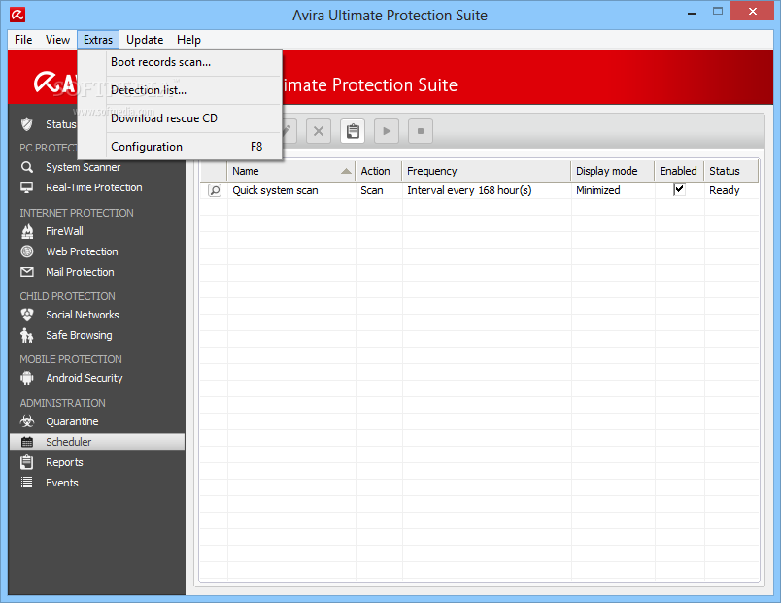Viewport: 781px width, 603px height.
Task: Uncheck Enabled for Quick system scan
Action: pyautogui.click(x=679, y=189)
